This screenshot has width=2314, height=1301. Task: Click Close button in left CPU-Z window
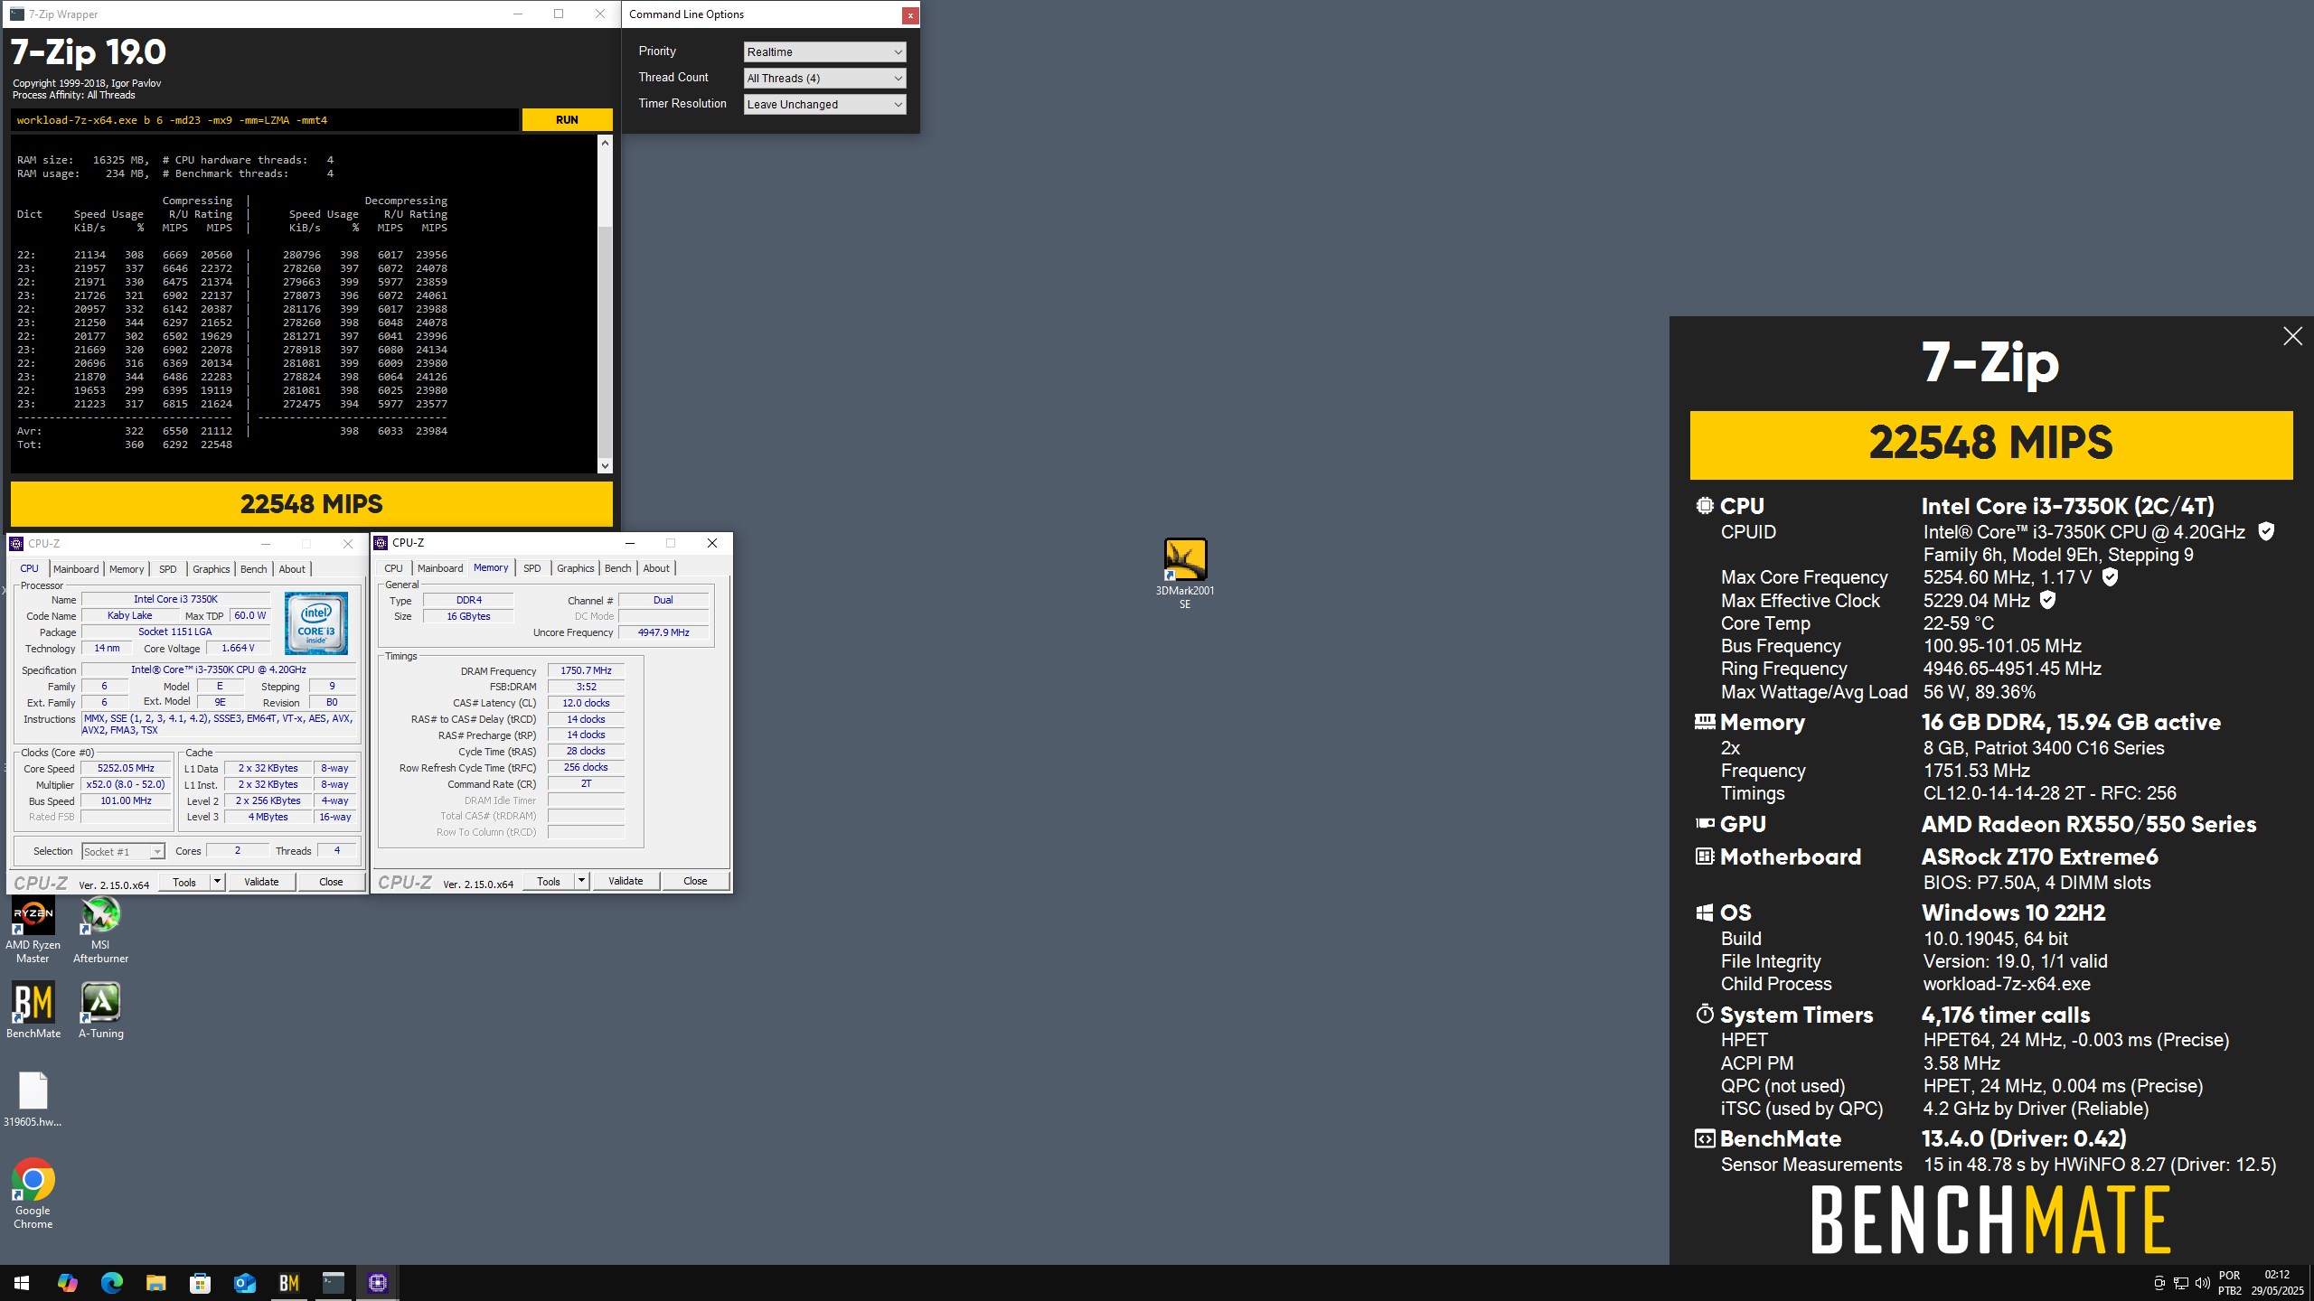(331, 882)
